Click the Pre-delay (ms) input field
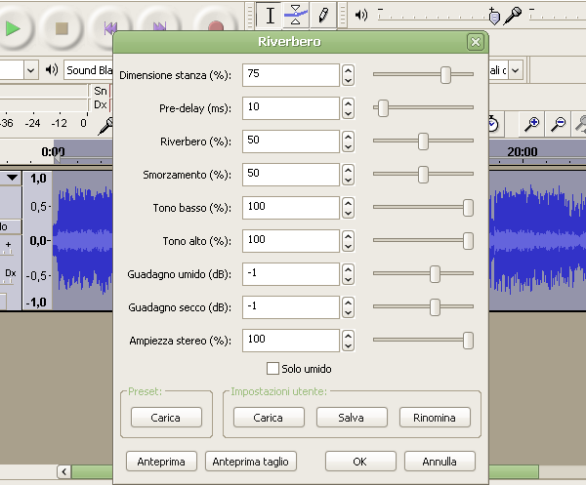 click(291, 108)
